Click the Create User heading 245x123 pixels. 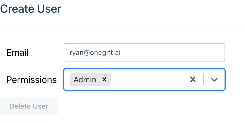(x=31, y=9)
